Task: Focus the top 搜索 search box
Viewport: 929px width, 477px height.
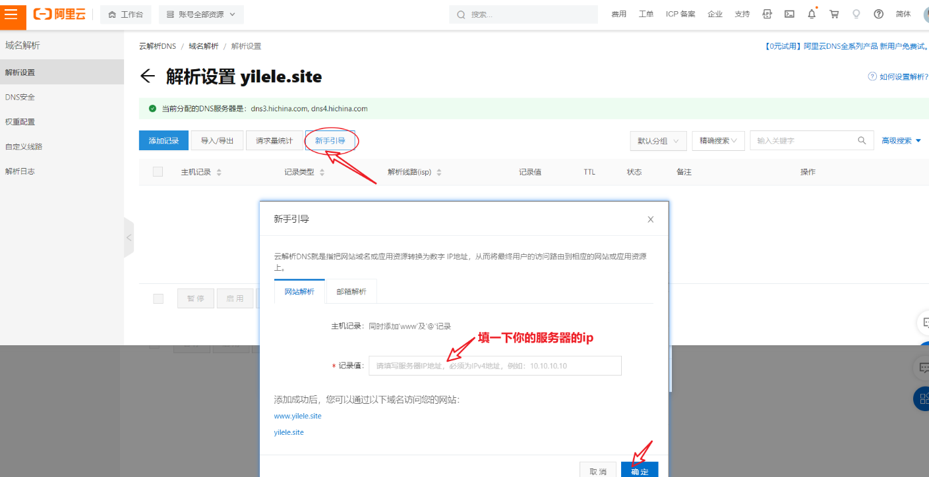Action: [x=524, y=14]
